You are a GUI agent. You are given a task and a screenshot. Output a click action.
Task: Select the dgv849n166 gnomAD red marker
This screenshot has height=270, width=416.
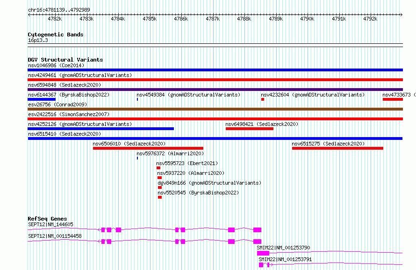pyautogui.click(x=160, y=187)
